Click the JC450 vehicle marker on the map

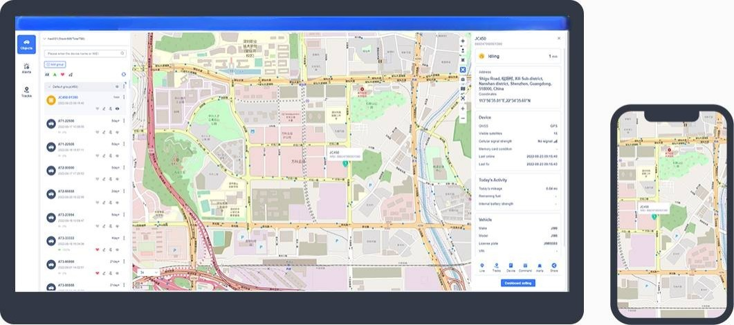coord(345,164)
